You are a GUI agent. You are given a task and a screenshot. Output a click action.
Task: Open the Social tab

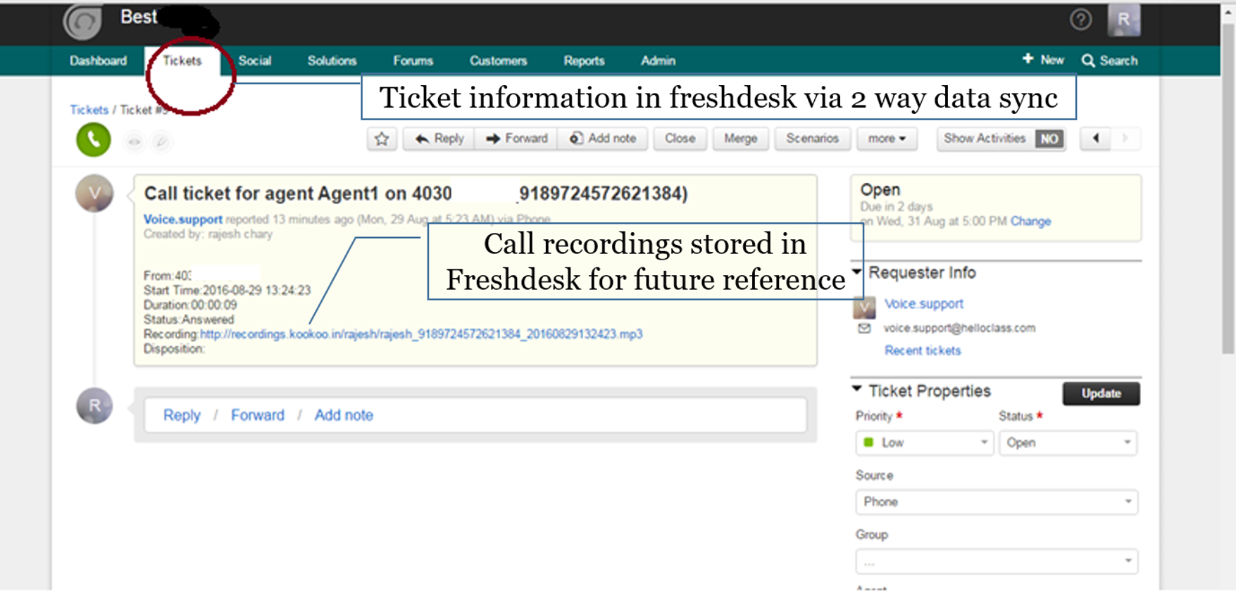pos(254,61)
